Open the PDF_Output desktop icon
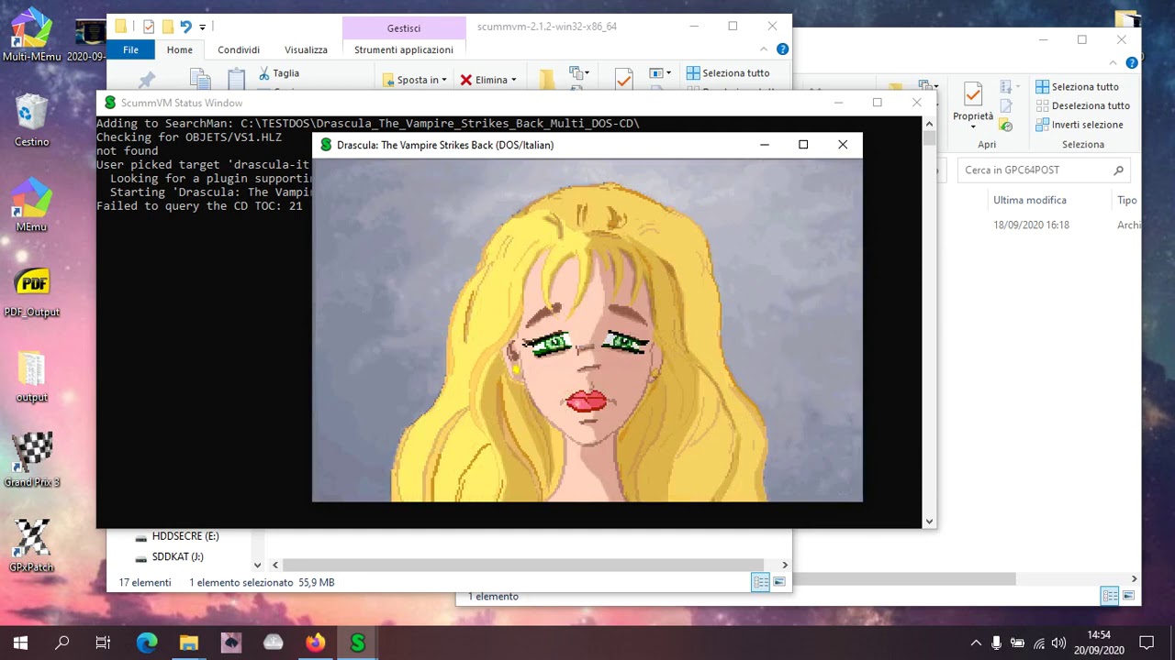Viewport: 1175px width, 660px height. click(x=31, y=291)
